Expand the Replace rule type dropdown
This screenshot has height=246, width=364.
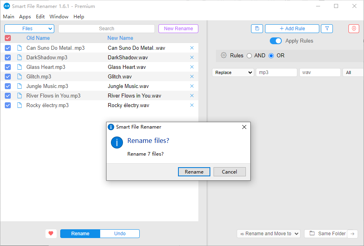[x=233, y=72]
